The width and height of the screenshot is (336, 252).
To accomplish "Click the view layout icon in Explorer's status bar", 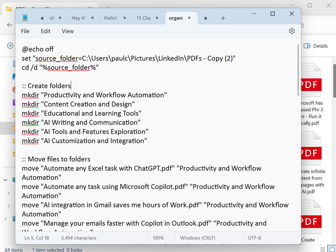I will click(323, 249).
